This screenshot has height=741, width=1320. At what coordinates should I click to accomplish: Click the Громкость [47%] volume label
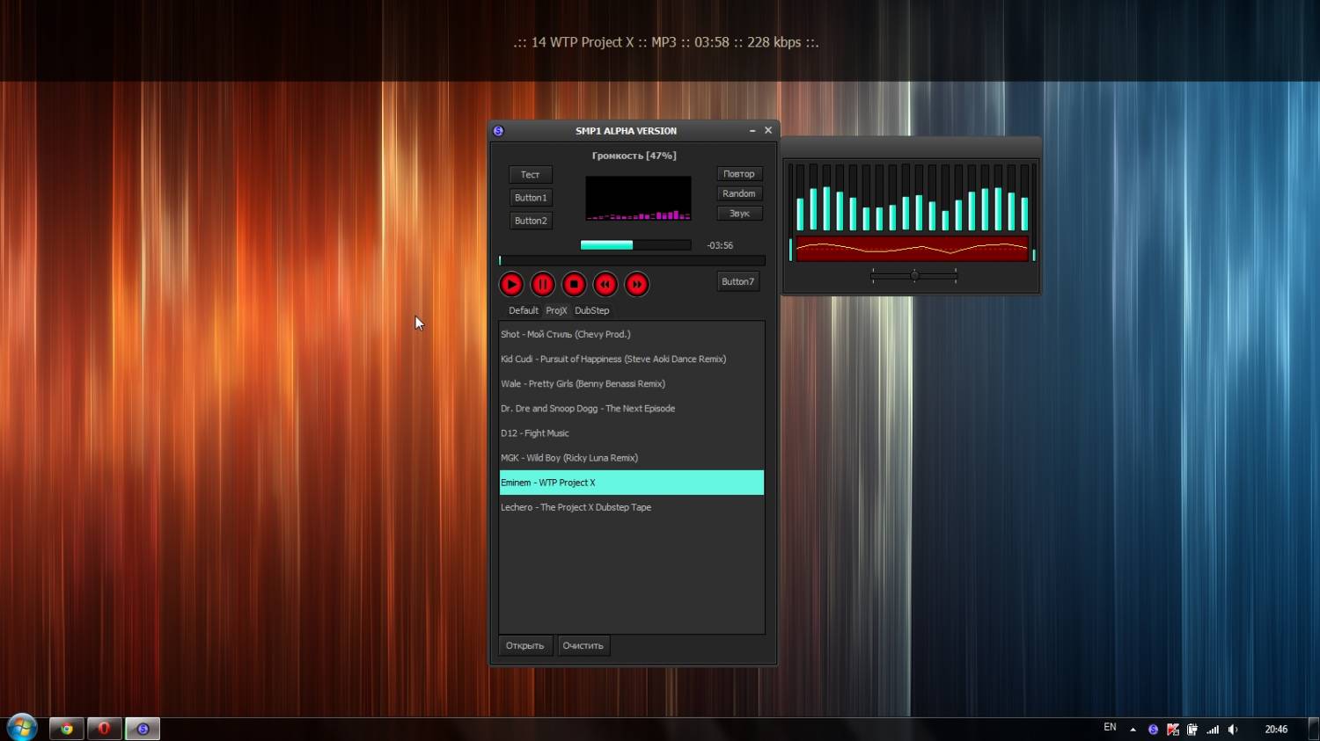(634, 156)
